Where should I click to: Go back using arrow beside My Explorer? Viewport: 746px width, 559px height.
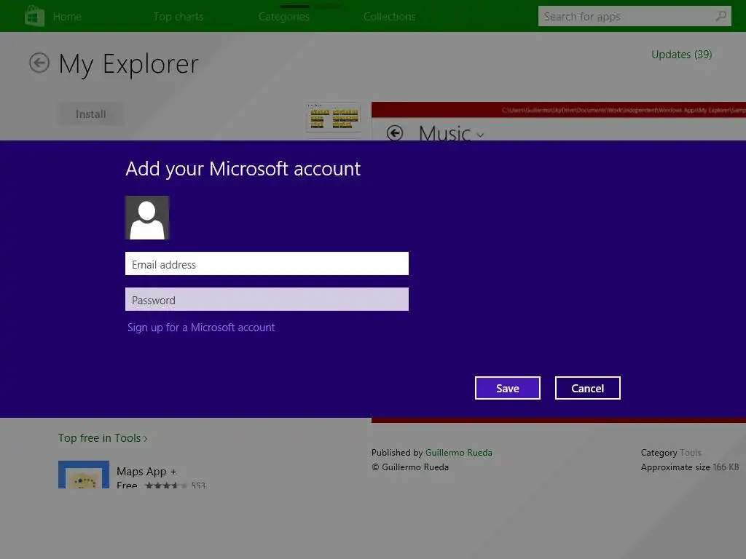click(x=39, y=63)
